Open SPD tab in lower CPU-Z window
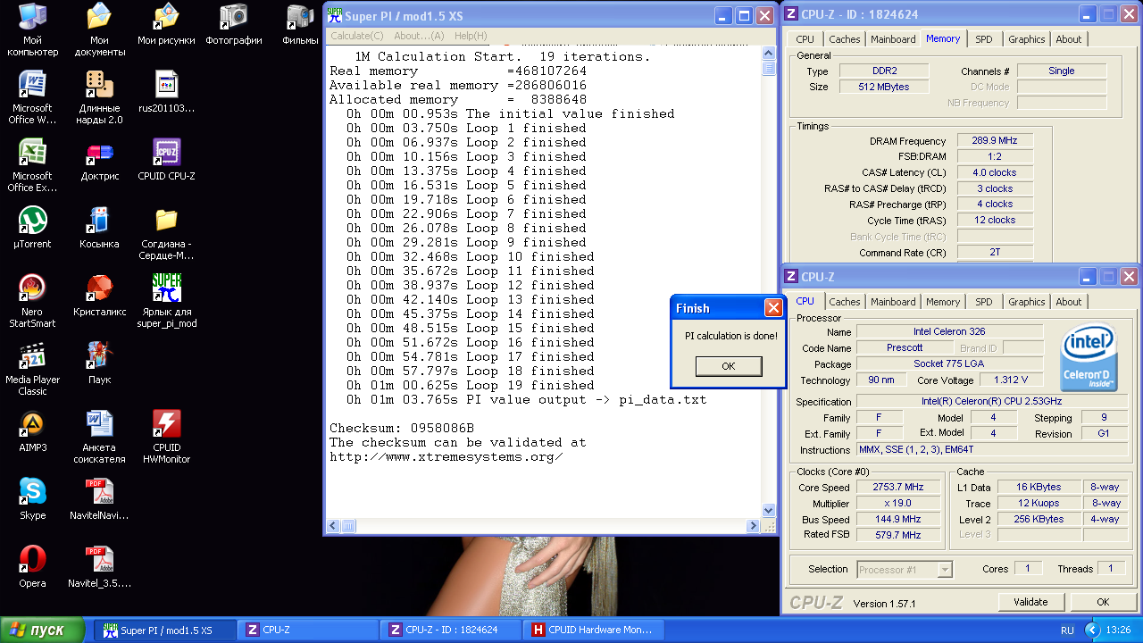Image resolution: width=1143 pixels, height=643 pixels. (x=983, y=302)
